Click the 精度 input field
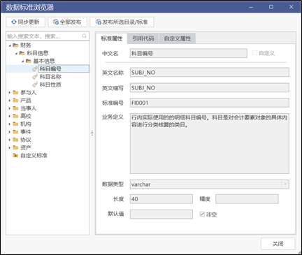302x255 pixels. click(247, 199)
